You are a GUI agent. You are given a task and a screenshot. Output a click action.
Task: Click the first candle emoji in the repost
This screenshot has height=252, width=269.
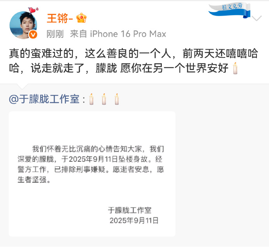click(x=91, y=99)
